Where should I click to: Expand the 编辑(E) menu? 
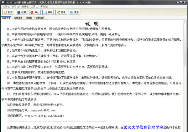[26, 6]
